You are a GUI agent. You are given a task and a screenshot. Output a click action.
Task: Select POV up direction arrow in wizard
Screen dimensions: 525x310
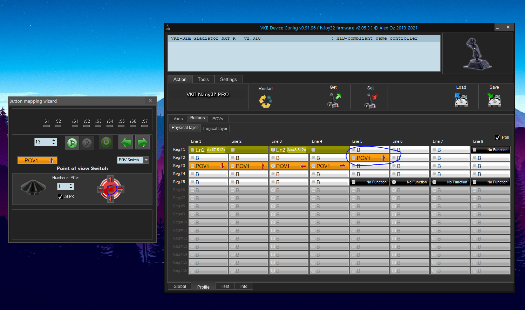(x=111, y=180)
